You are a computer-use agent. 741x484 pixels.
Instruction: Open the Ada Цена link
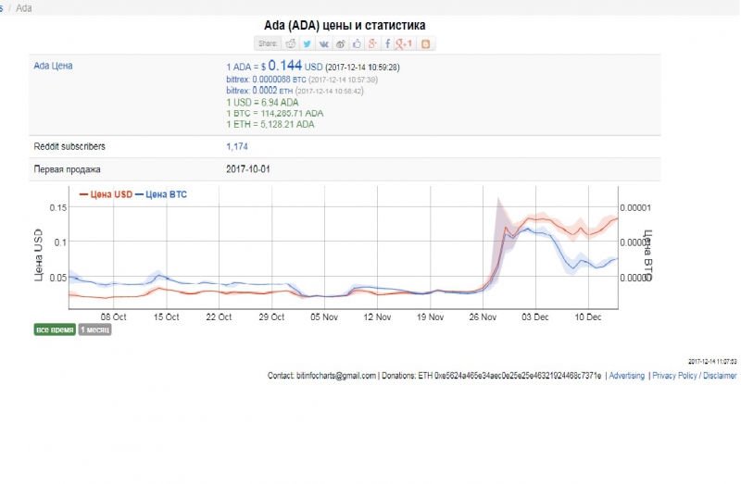pos(53,66)
